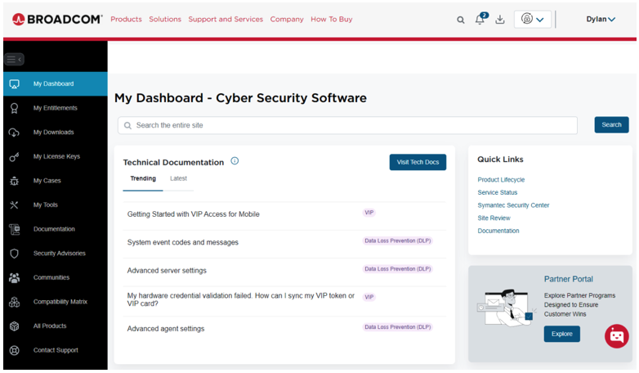Open Compatibility Matrix in sidebar
This screenshot has width=639, height=373.
click(x=60, y=302)
